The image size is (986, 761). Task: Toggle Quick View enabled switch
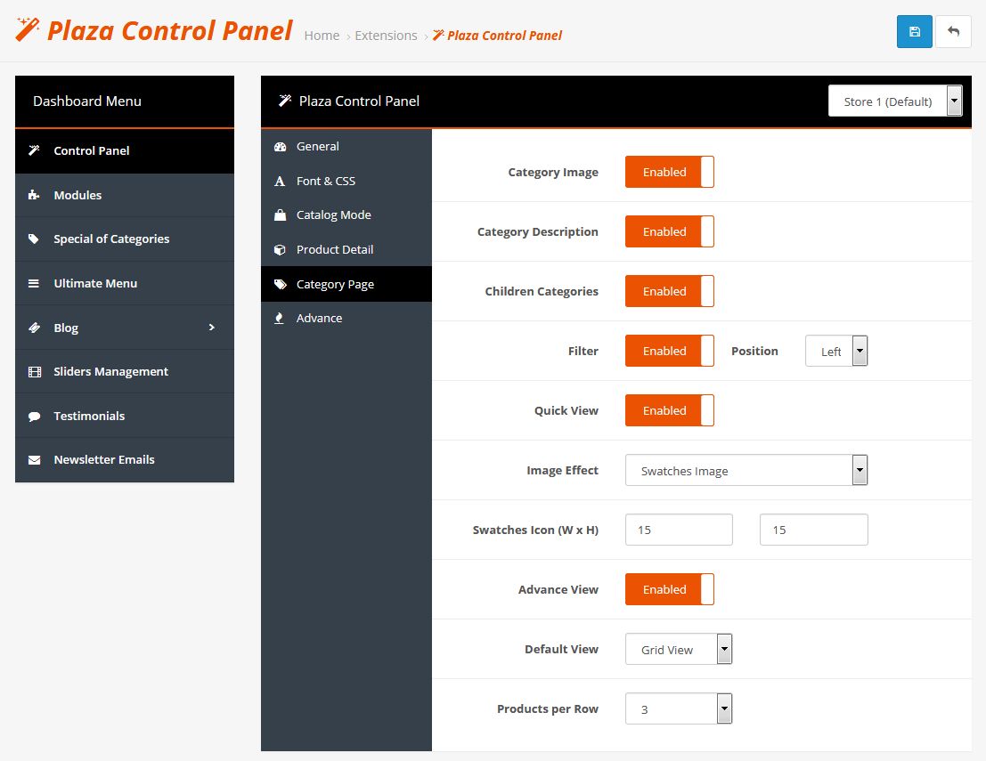(x=669, y=410)
